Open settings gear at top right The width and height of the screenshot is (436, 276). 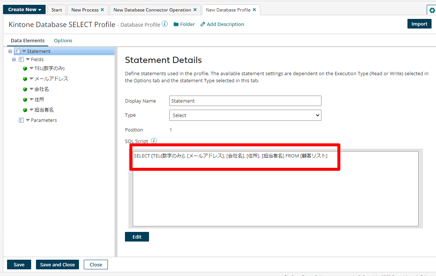click(x=432, y=10)
